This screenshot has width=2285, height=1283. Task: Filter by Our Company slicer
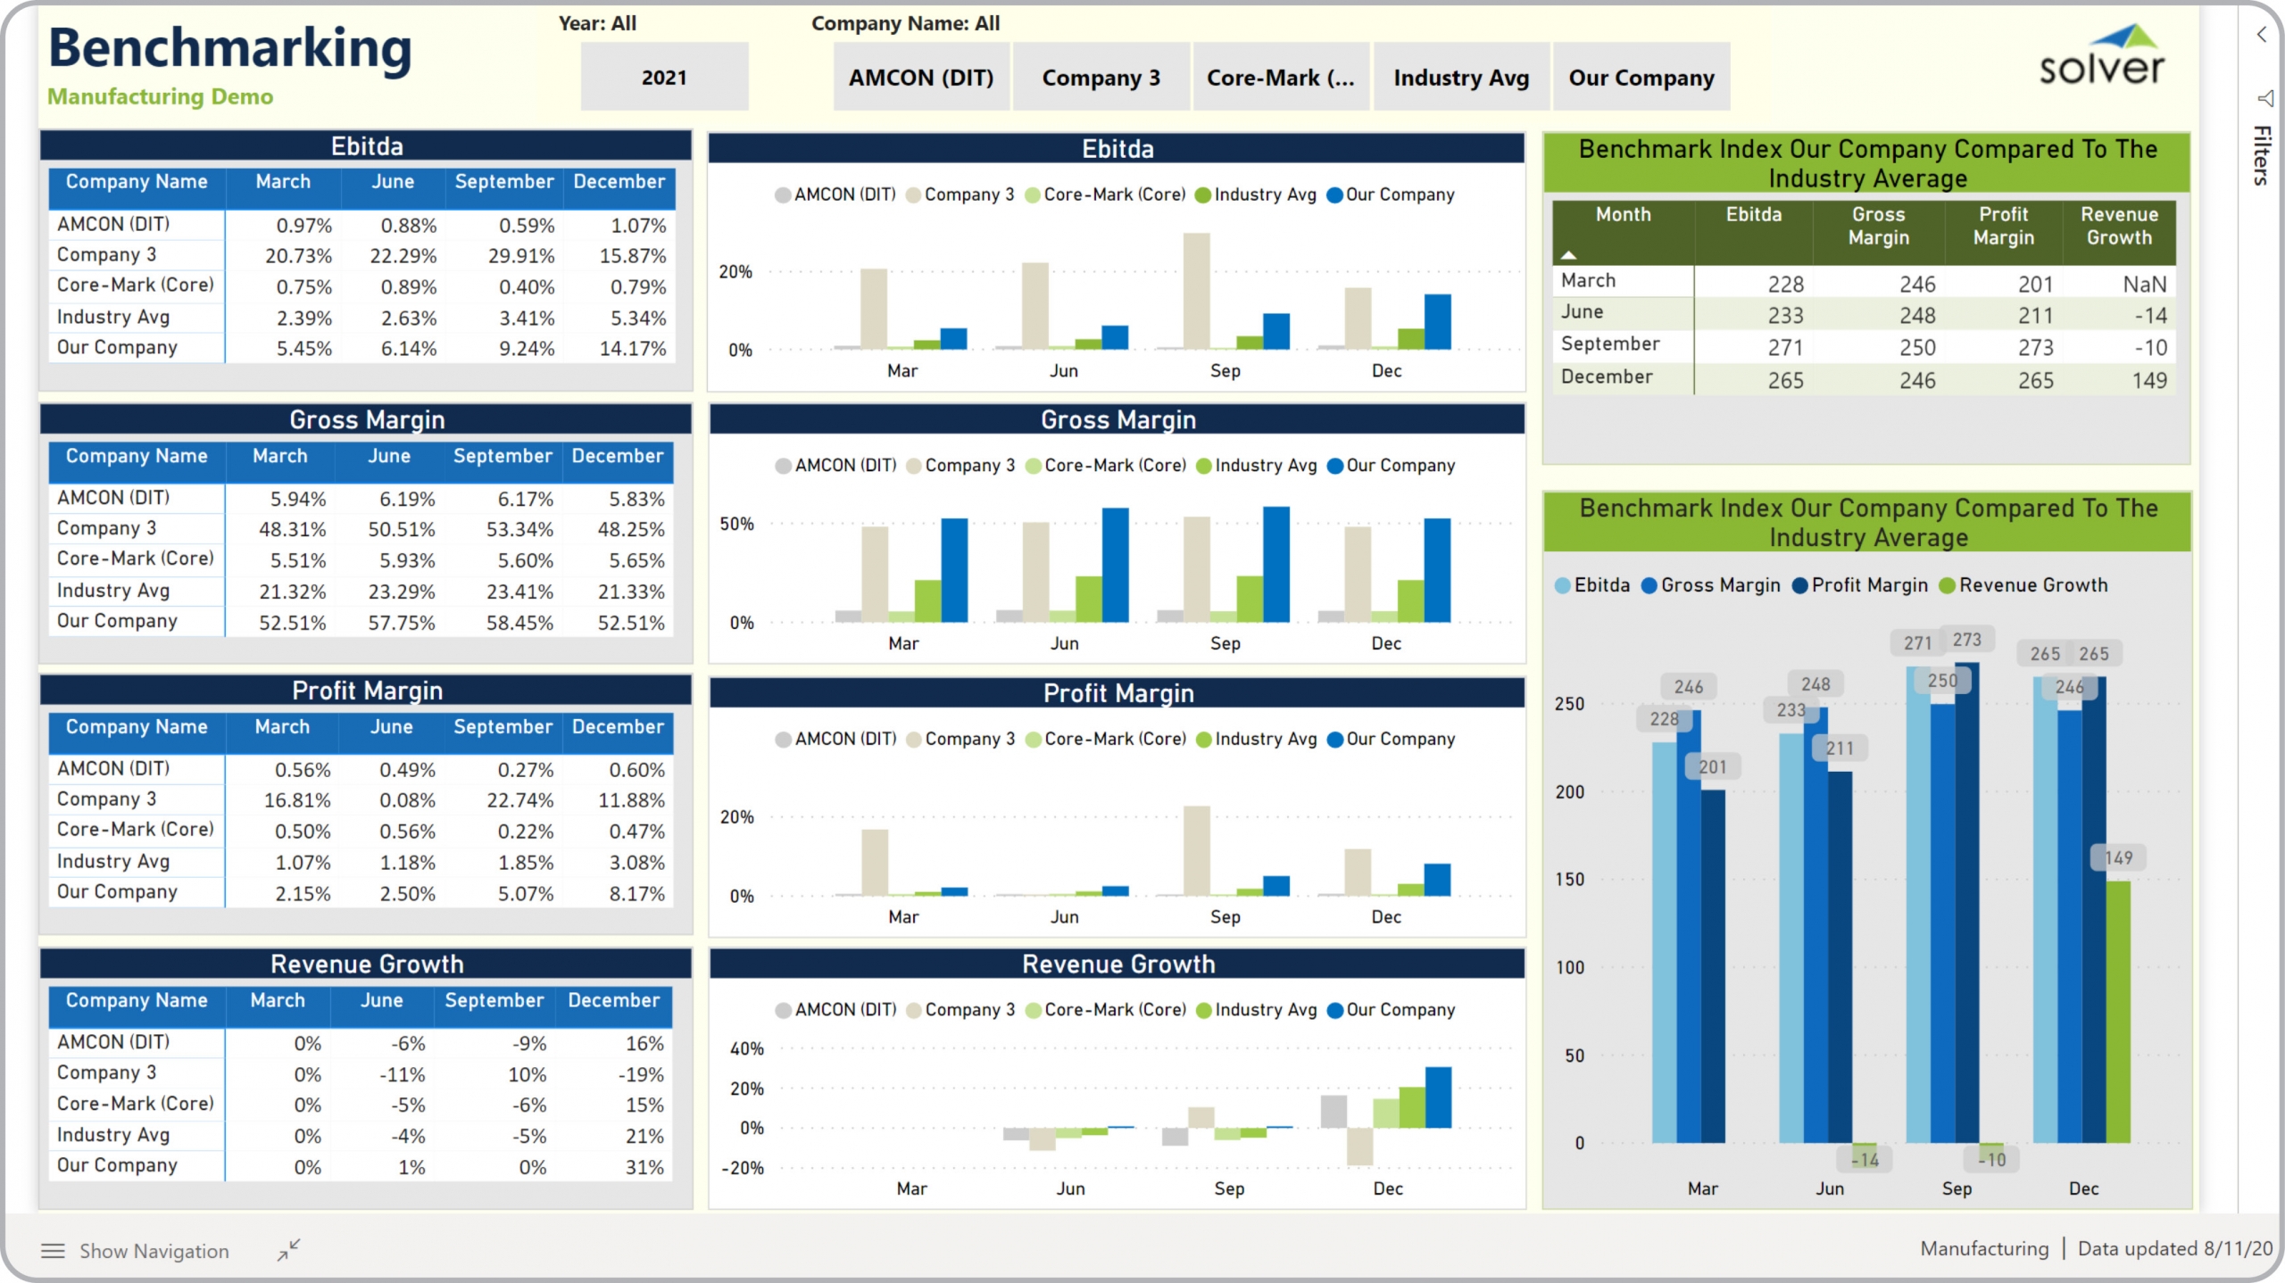[x=1641, y=78]
